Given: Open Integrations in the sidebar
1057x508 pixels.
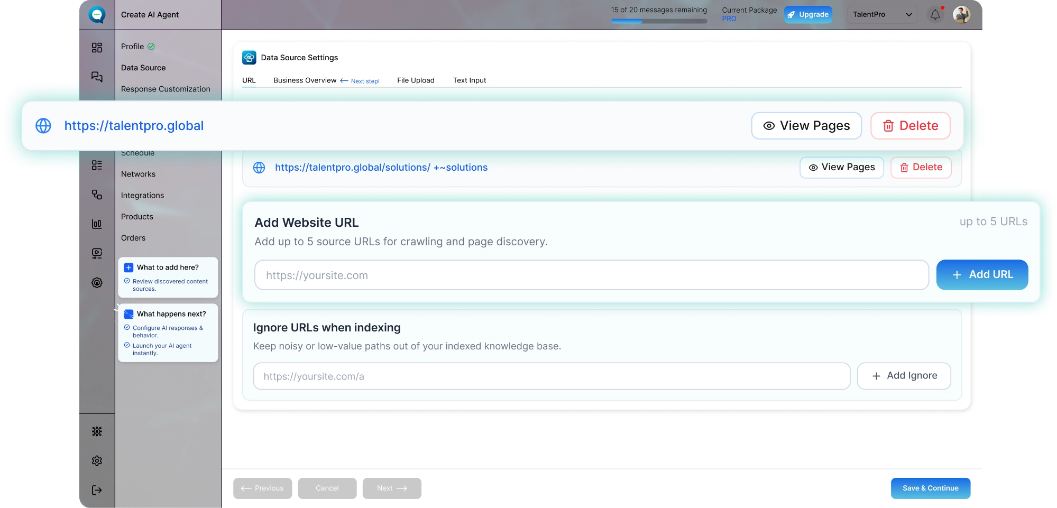Looking at the screenshot, I should (x=143, y=195).
